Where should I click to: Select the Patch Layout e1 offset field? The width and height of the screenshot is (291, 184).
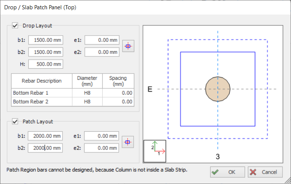[101, 136]
